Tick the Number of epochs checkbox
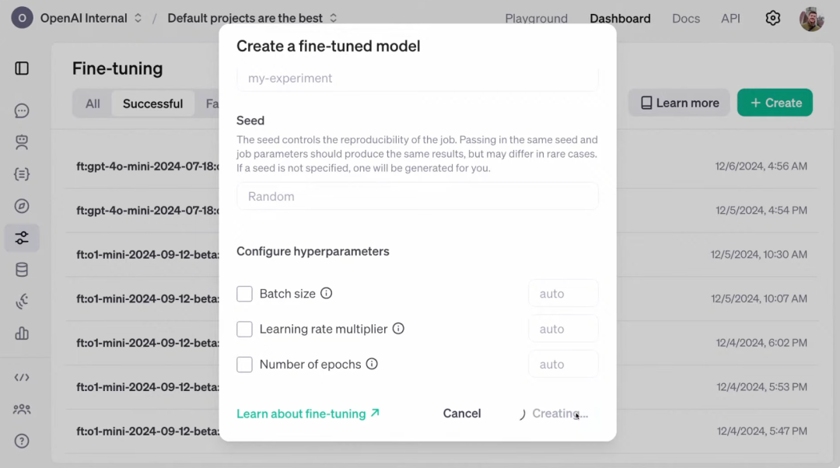Screen dimensions: 840x468 pos(244,364)
